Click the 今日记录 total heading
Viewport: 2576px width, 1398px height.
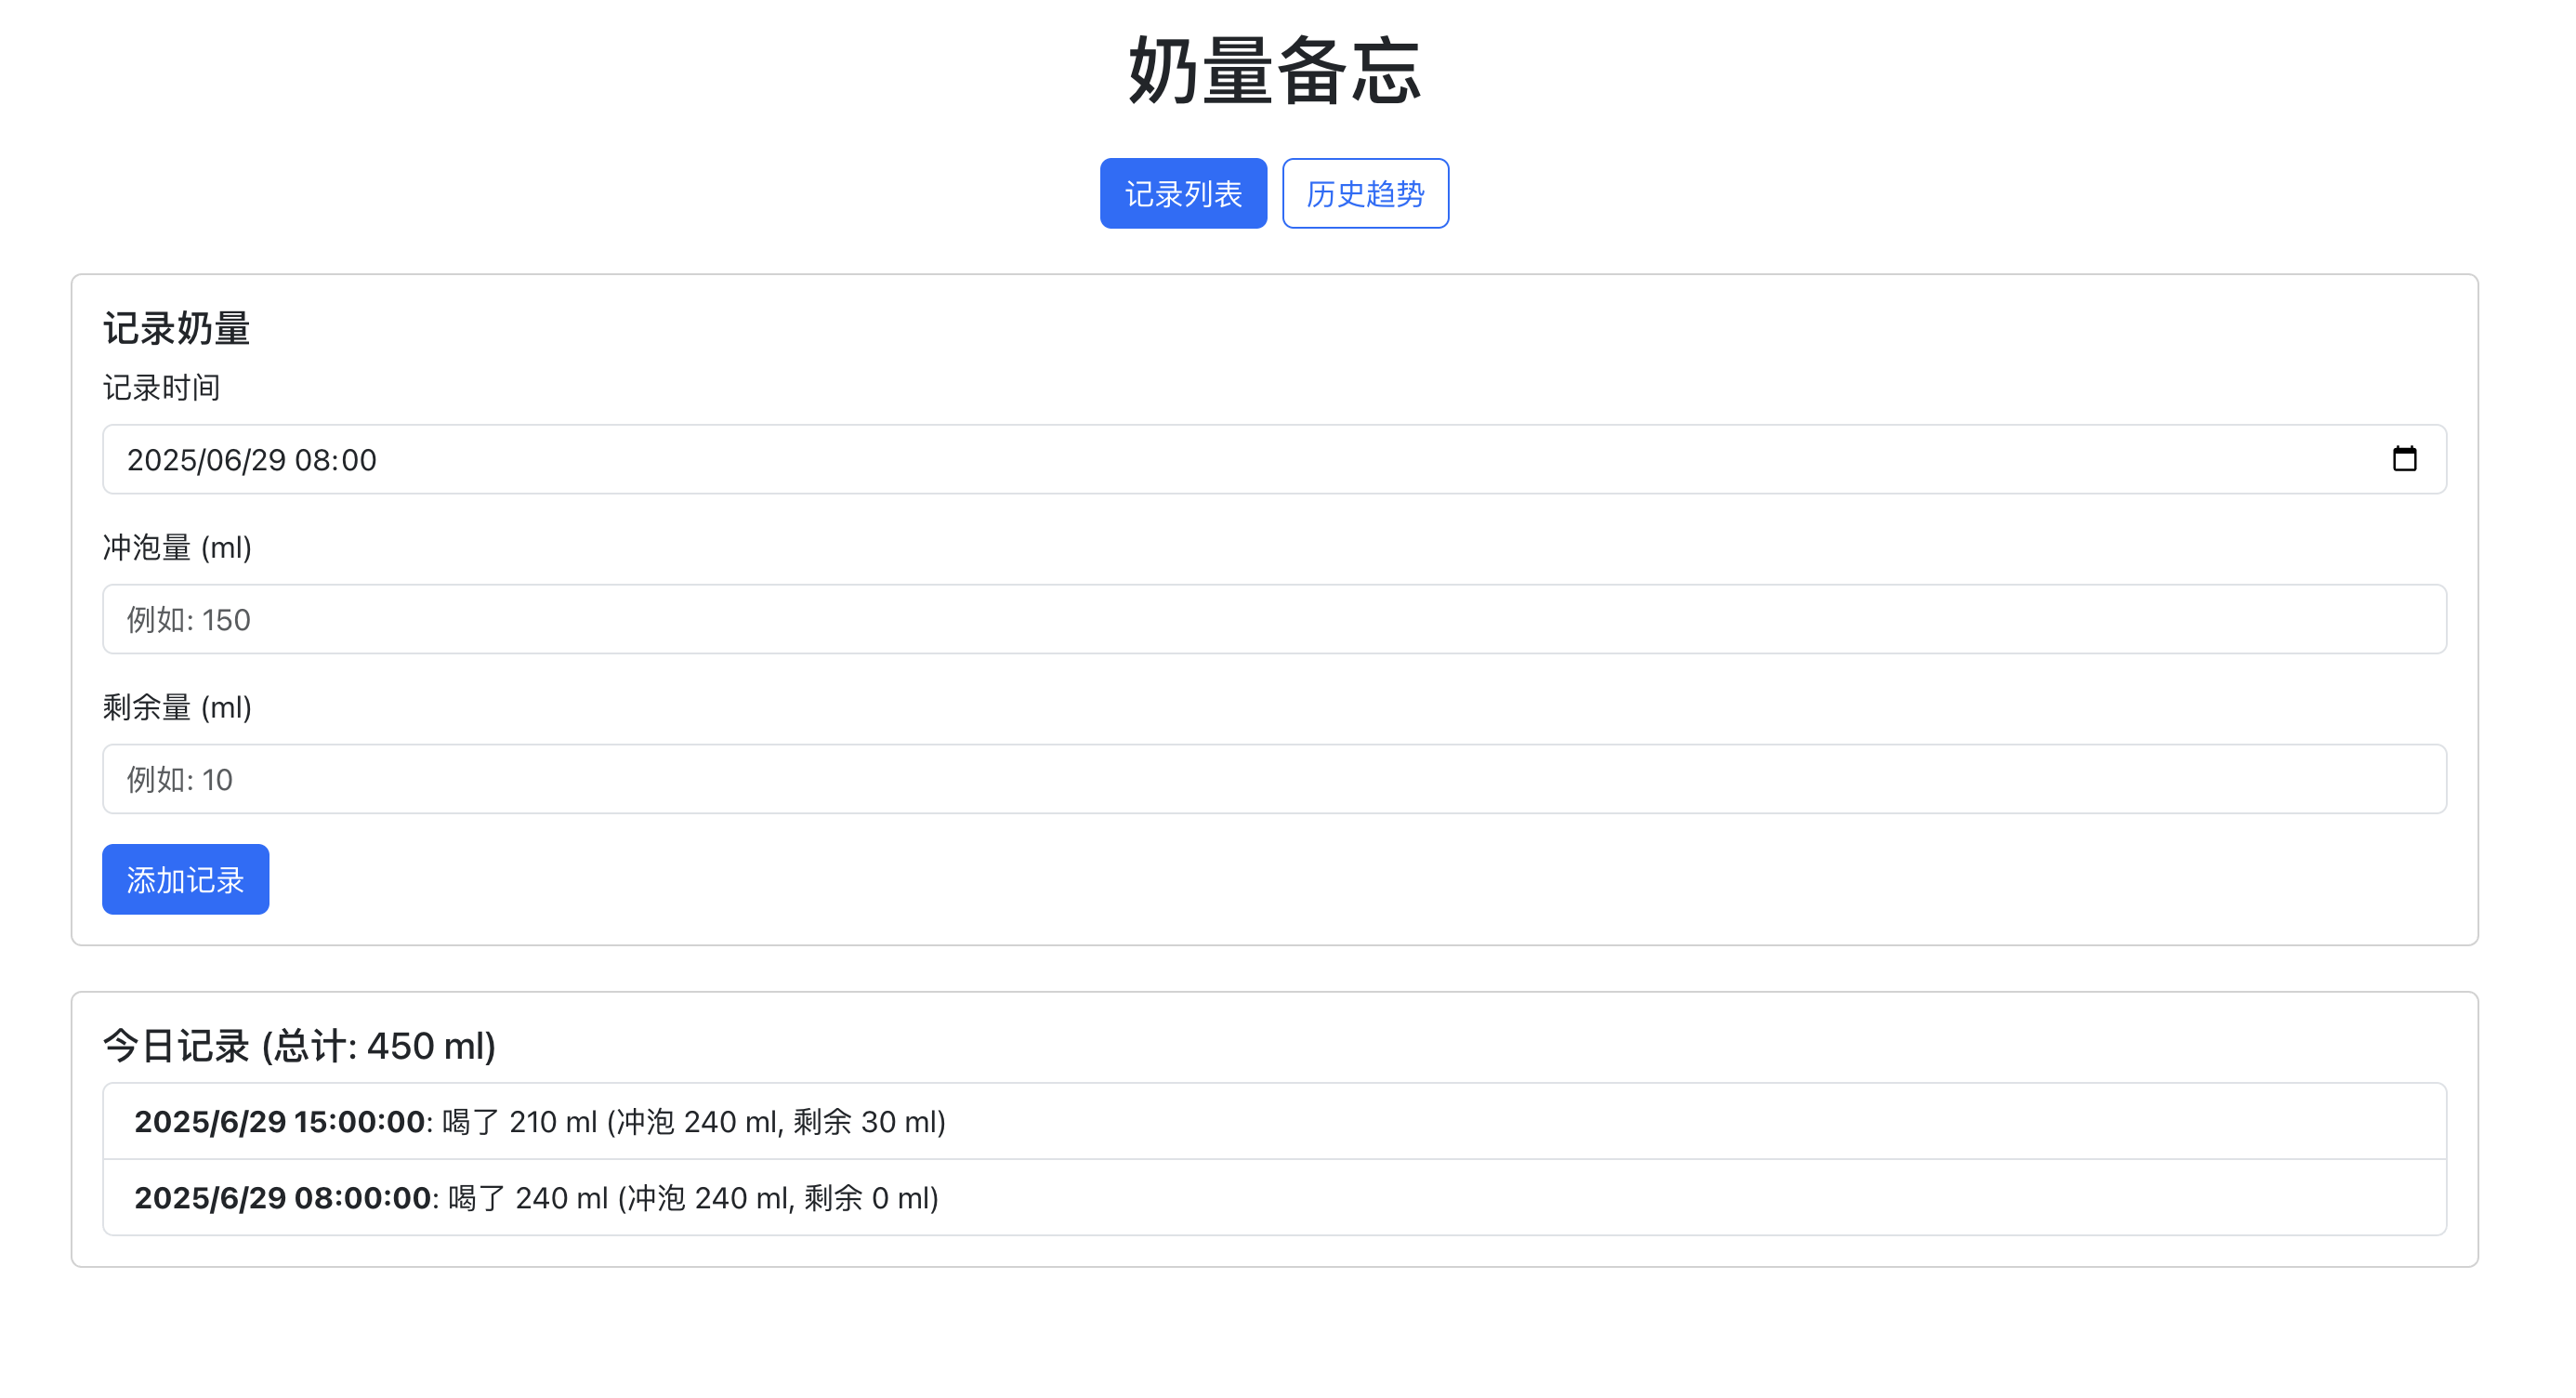(x=299, y=1046)
